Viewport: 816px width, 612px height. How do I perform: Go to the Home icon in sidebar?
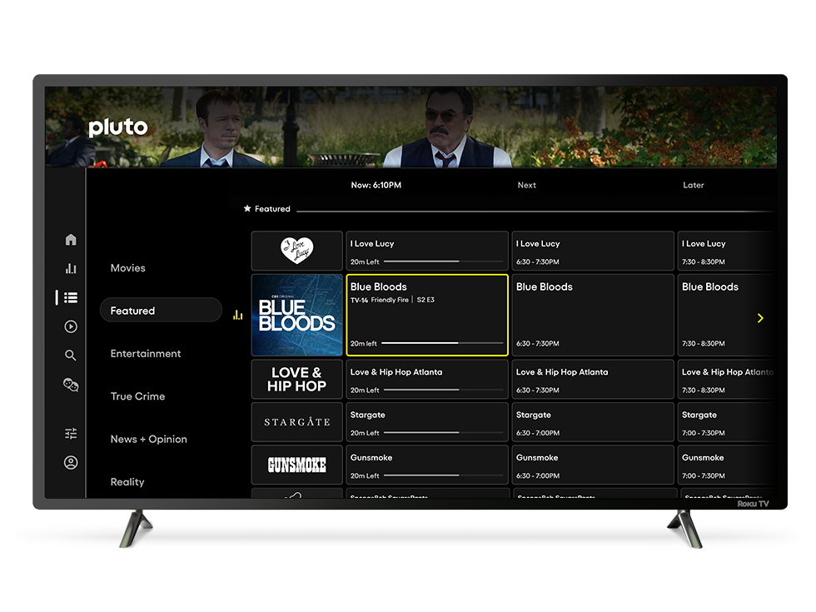[70, 239]
